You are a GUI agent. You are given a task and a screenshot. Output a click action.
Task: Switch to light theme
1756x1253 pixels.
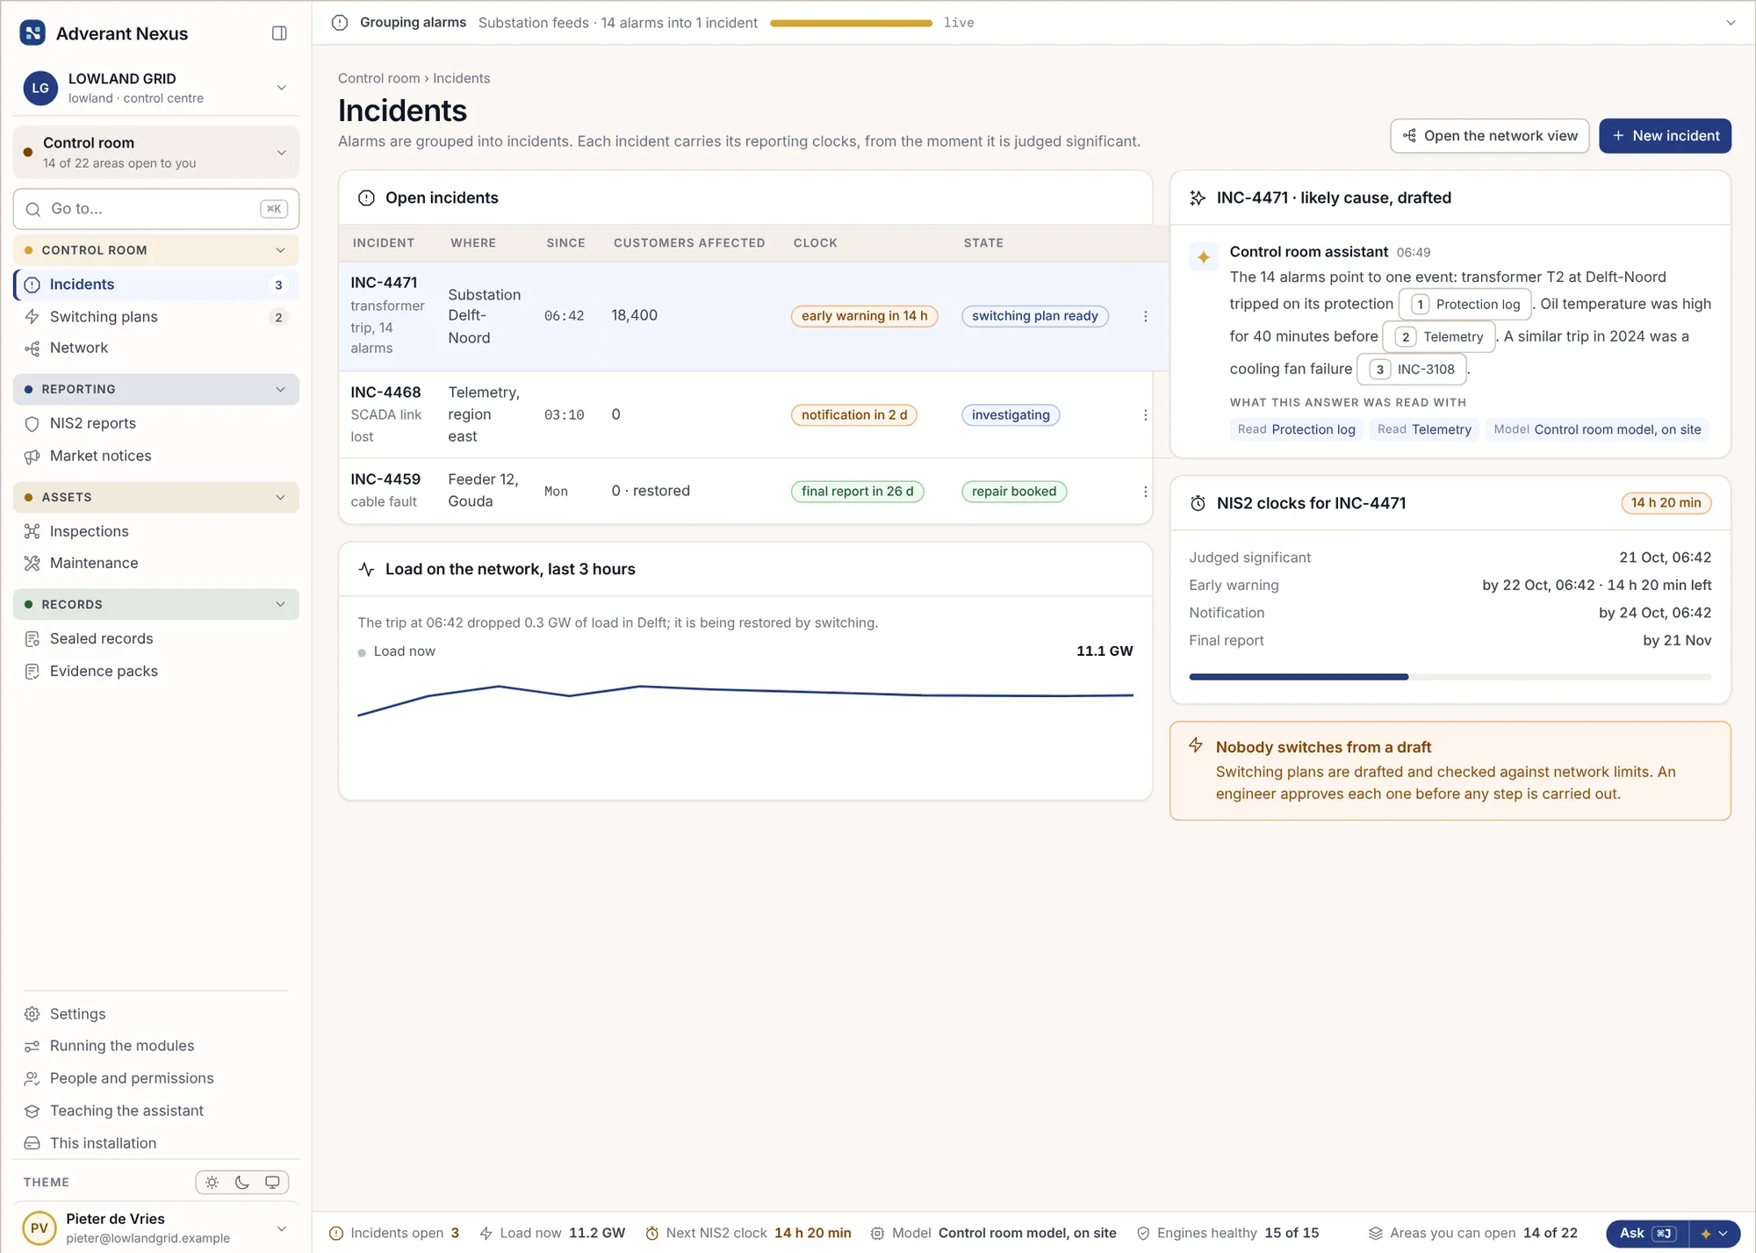[x=212, y=1183]
